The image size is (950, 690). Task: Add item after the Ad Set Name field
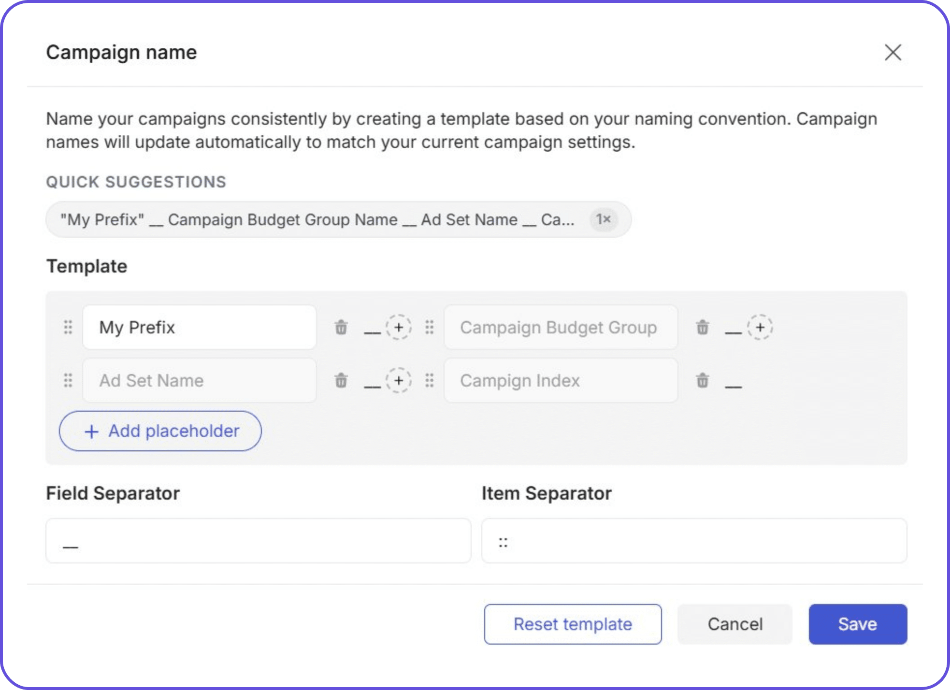pyautogui.click(x=399, y=380)
